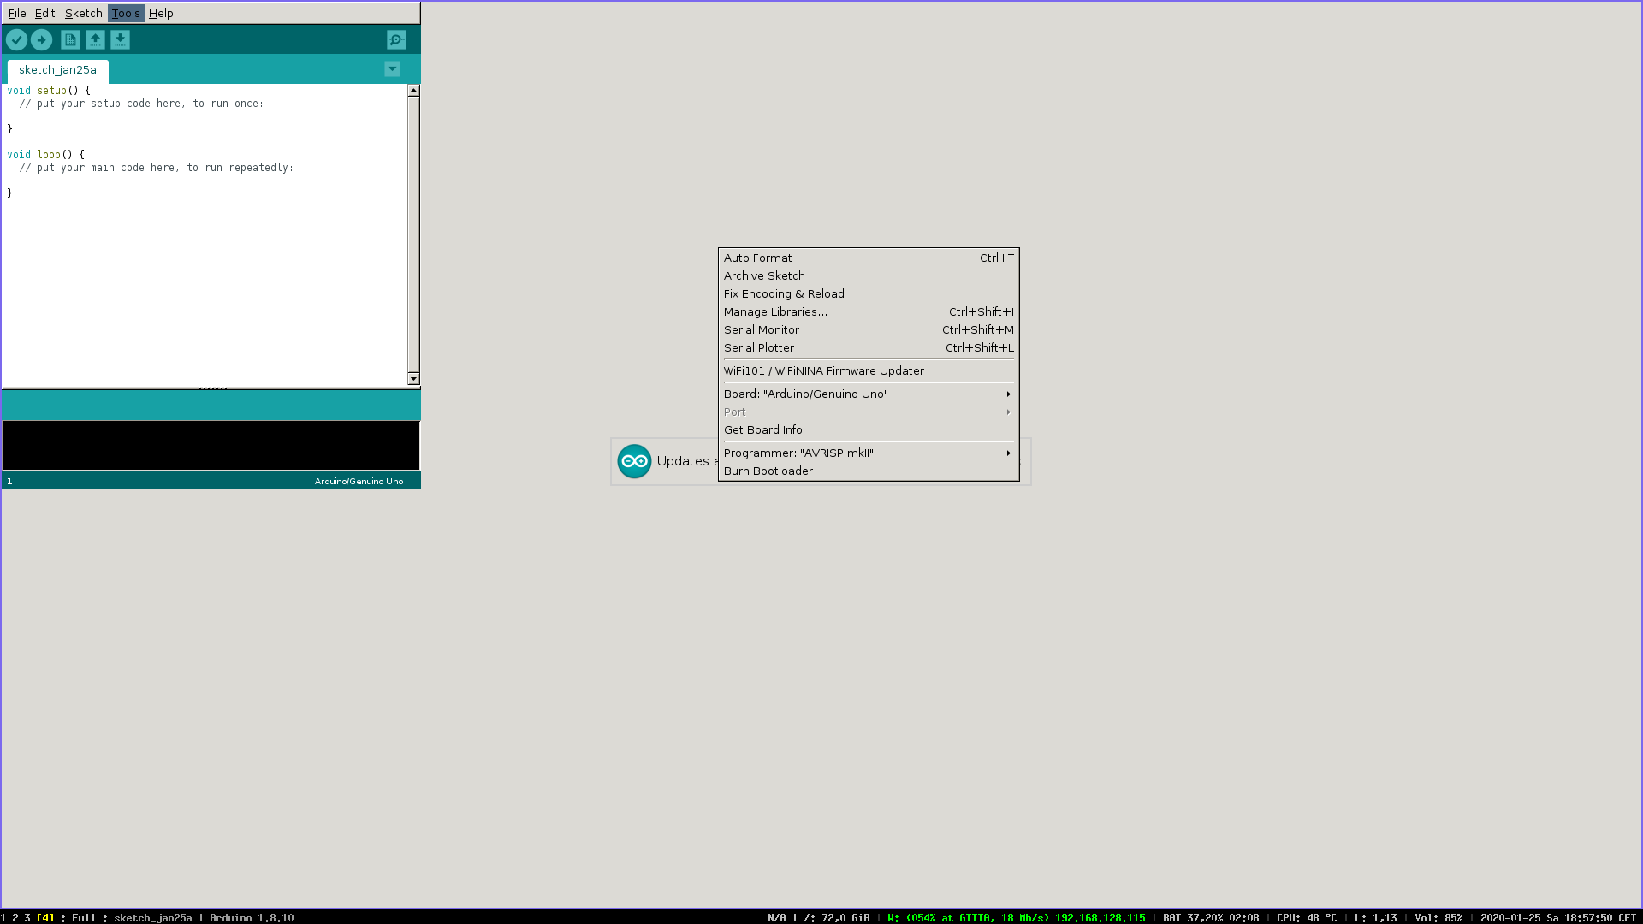This screenshot has width=1643, height=924.
Task: Launch Serial Monitor from the menu
Action: coord(869,329)
